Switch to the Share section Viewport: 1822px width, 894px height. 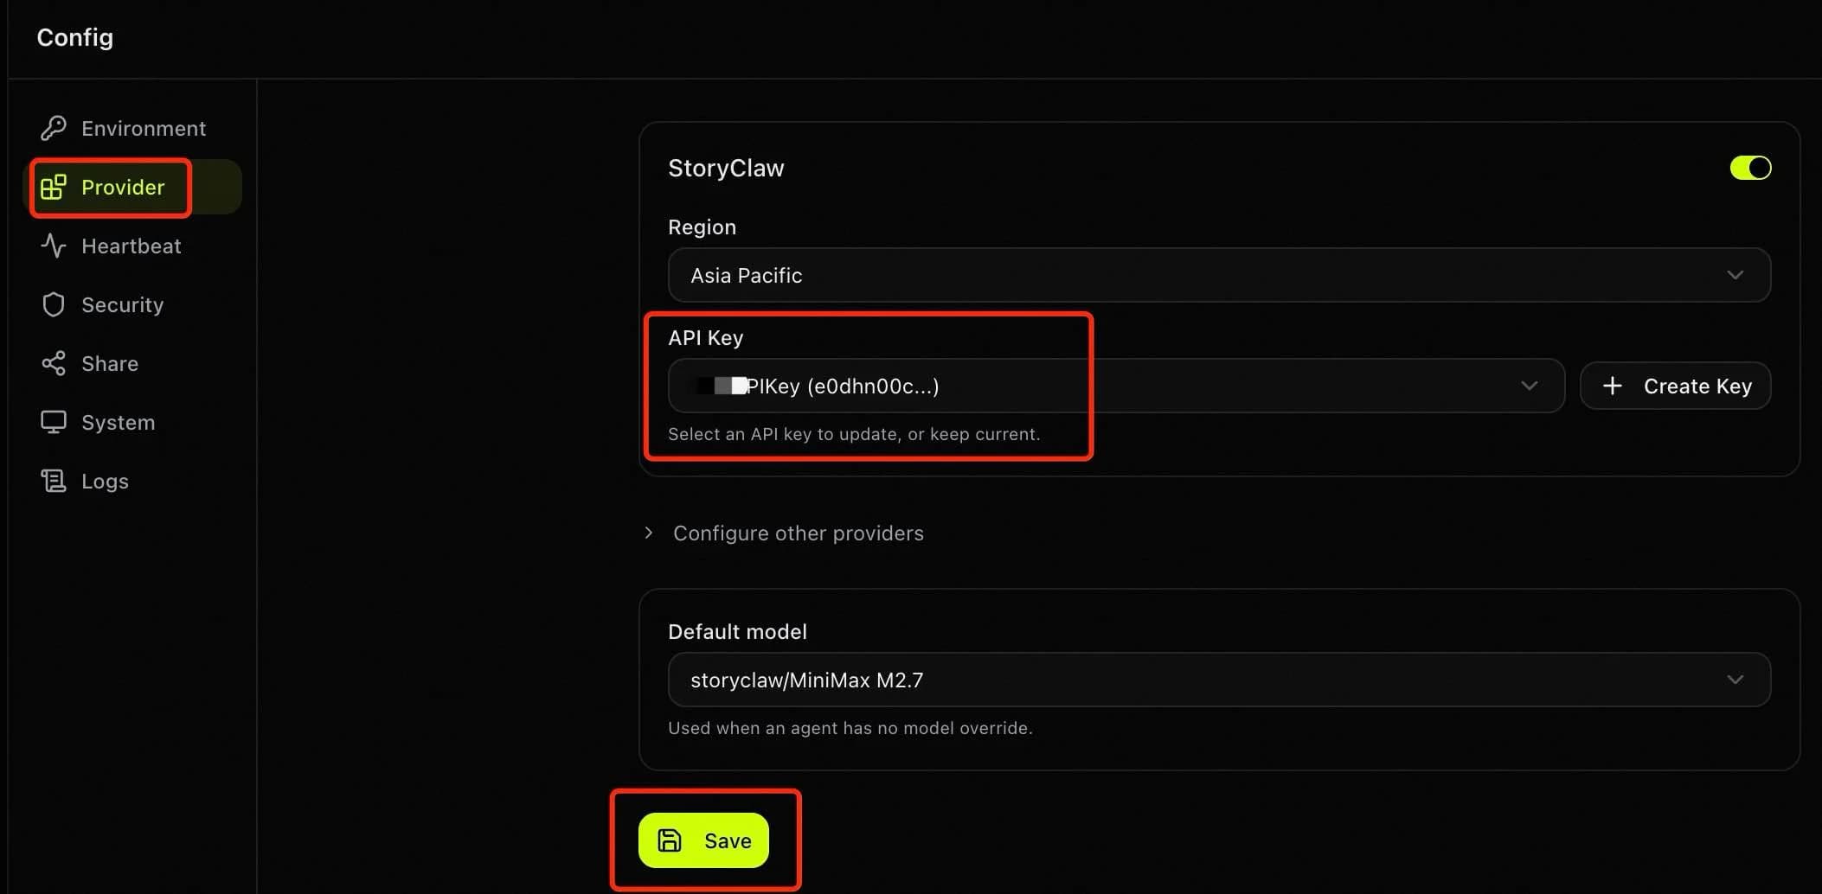click(x=132, y=363)
